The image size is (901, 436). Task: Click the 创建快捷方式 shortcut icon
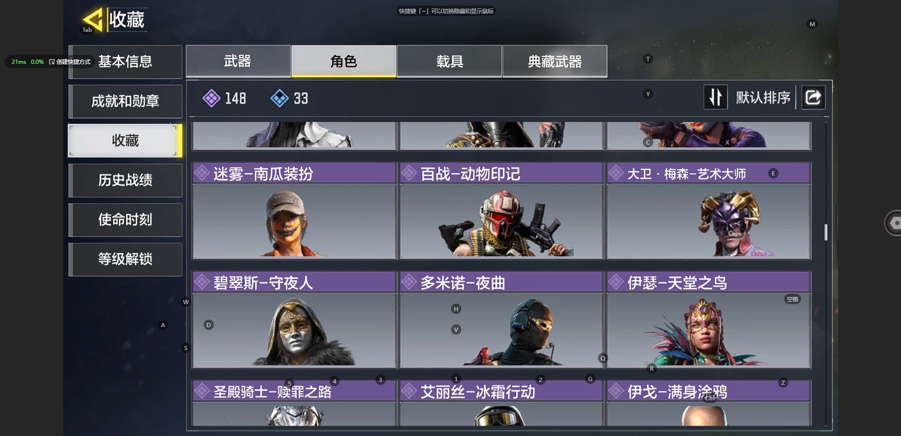click(52, 62)
